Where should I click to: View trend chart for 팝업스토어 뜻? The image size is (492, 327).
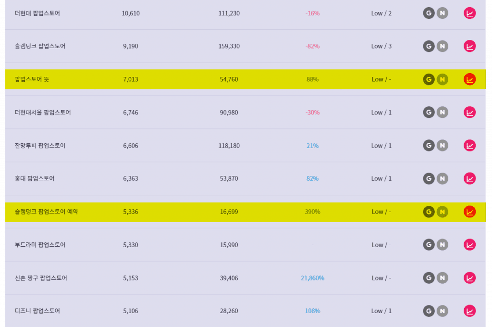coord(470,79)
